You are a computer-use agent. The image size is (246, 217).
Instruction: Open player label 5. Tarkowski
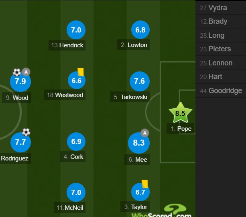pos(130,97)
